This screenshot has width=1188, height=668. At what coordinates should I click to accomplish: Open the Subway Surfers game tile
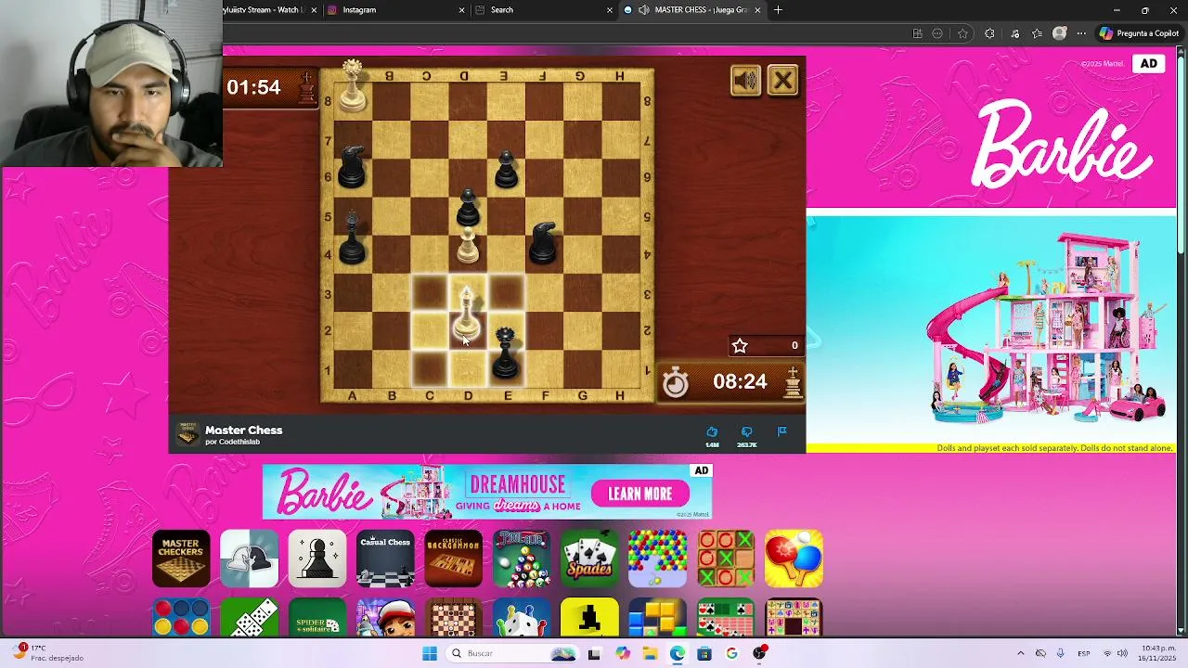[x=385, y=618]
